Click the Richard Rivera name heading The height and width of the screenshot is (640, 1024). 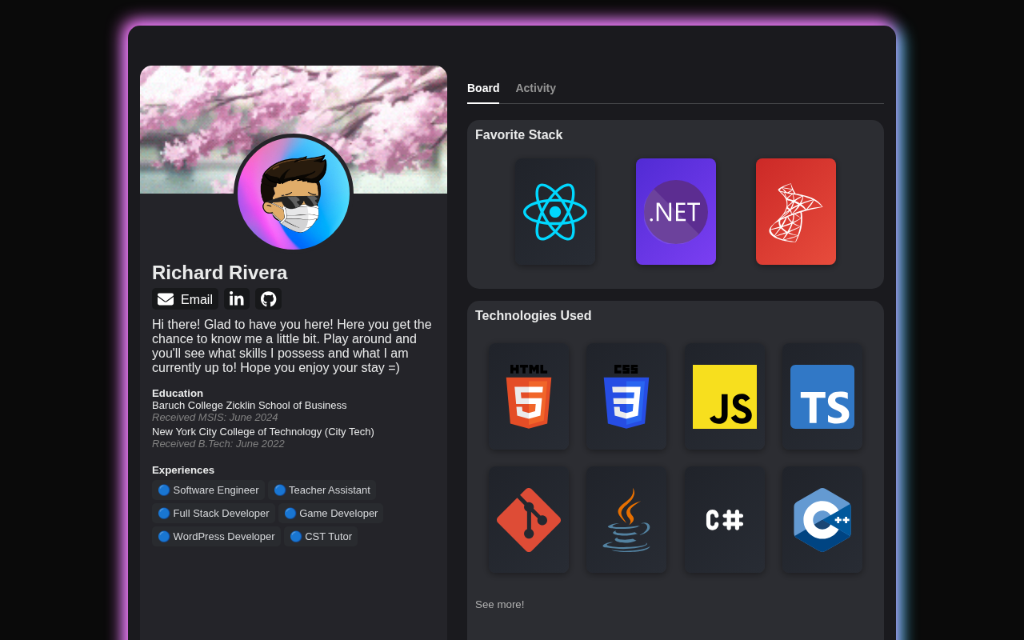tap(219, 273)
